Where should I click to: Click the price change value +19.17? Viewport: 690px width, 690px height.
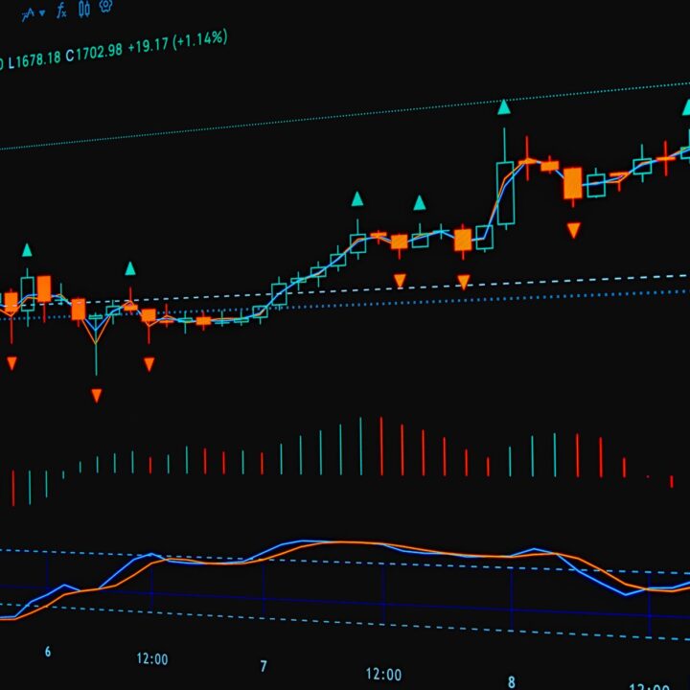pos(149,45)
